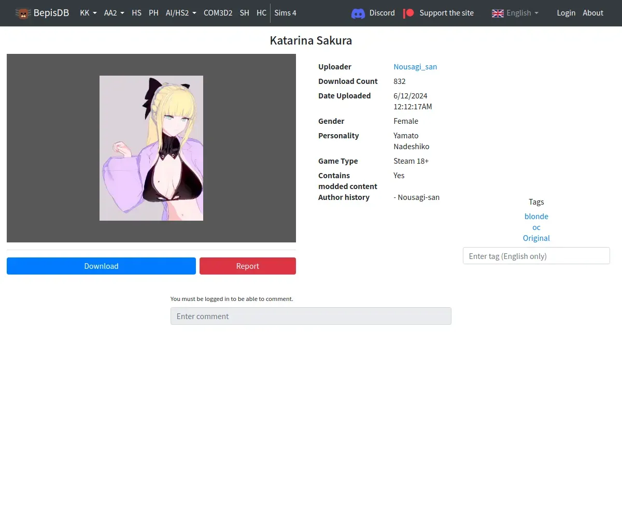The image size is (622, 518).
Task: Open the Discord link
Action: coord(382,13)
